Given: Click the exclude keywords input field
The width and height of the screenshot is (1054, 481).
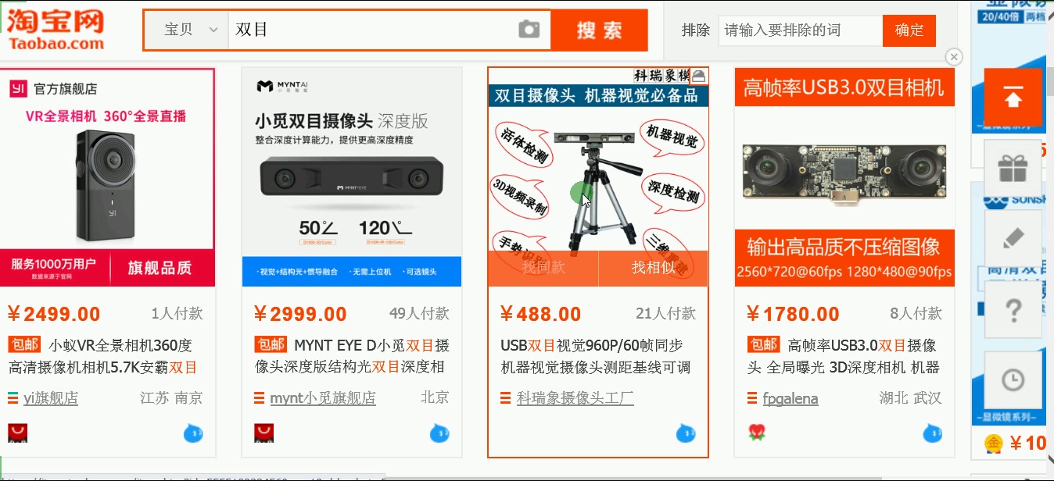Looking at the screenshot, I should click(801, 30).
